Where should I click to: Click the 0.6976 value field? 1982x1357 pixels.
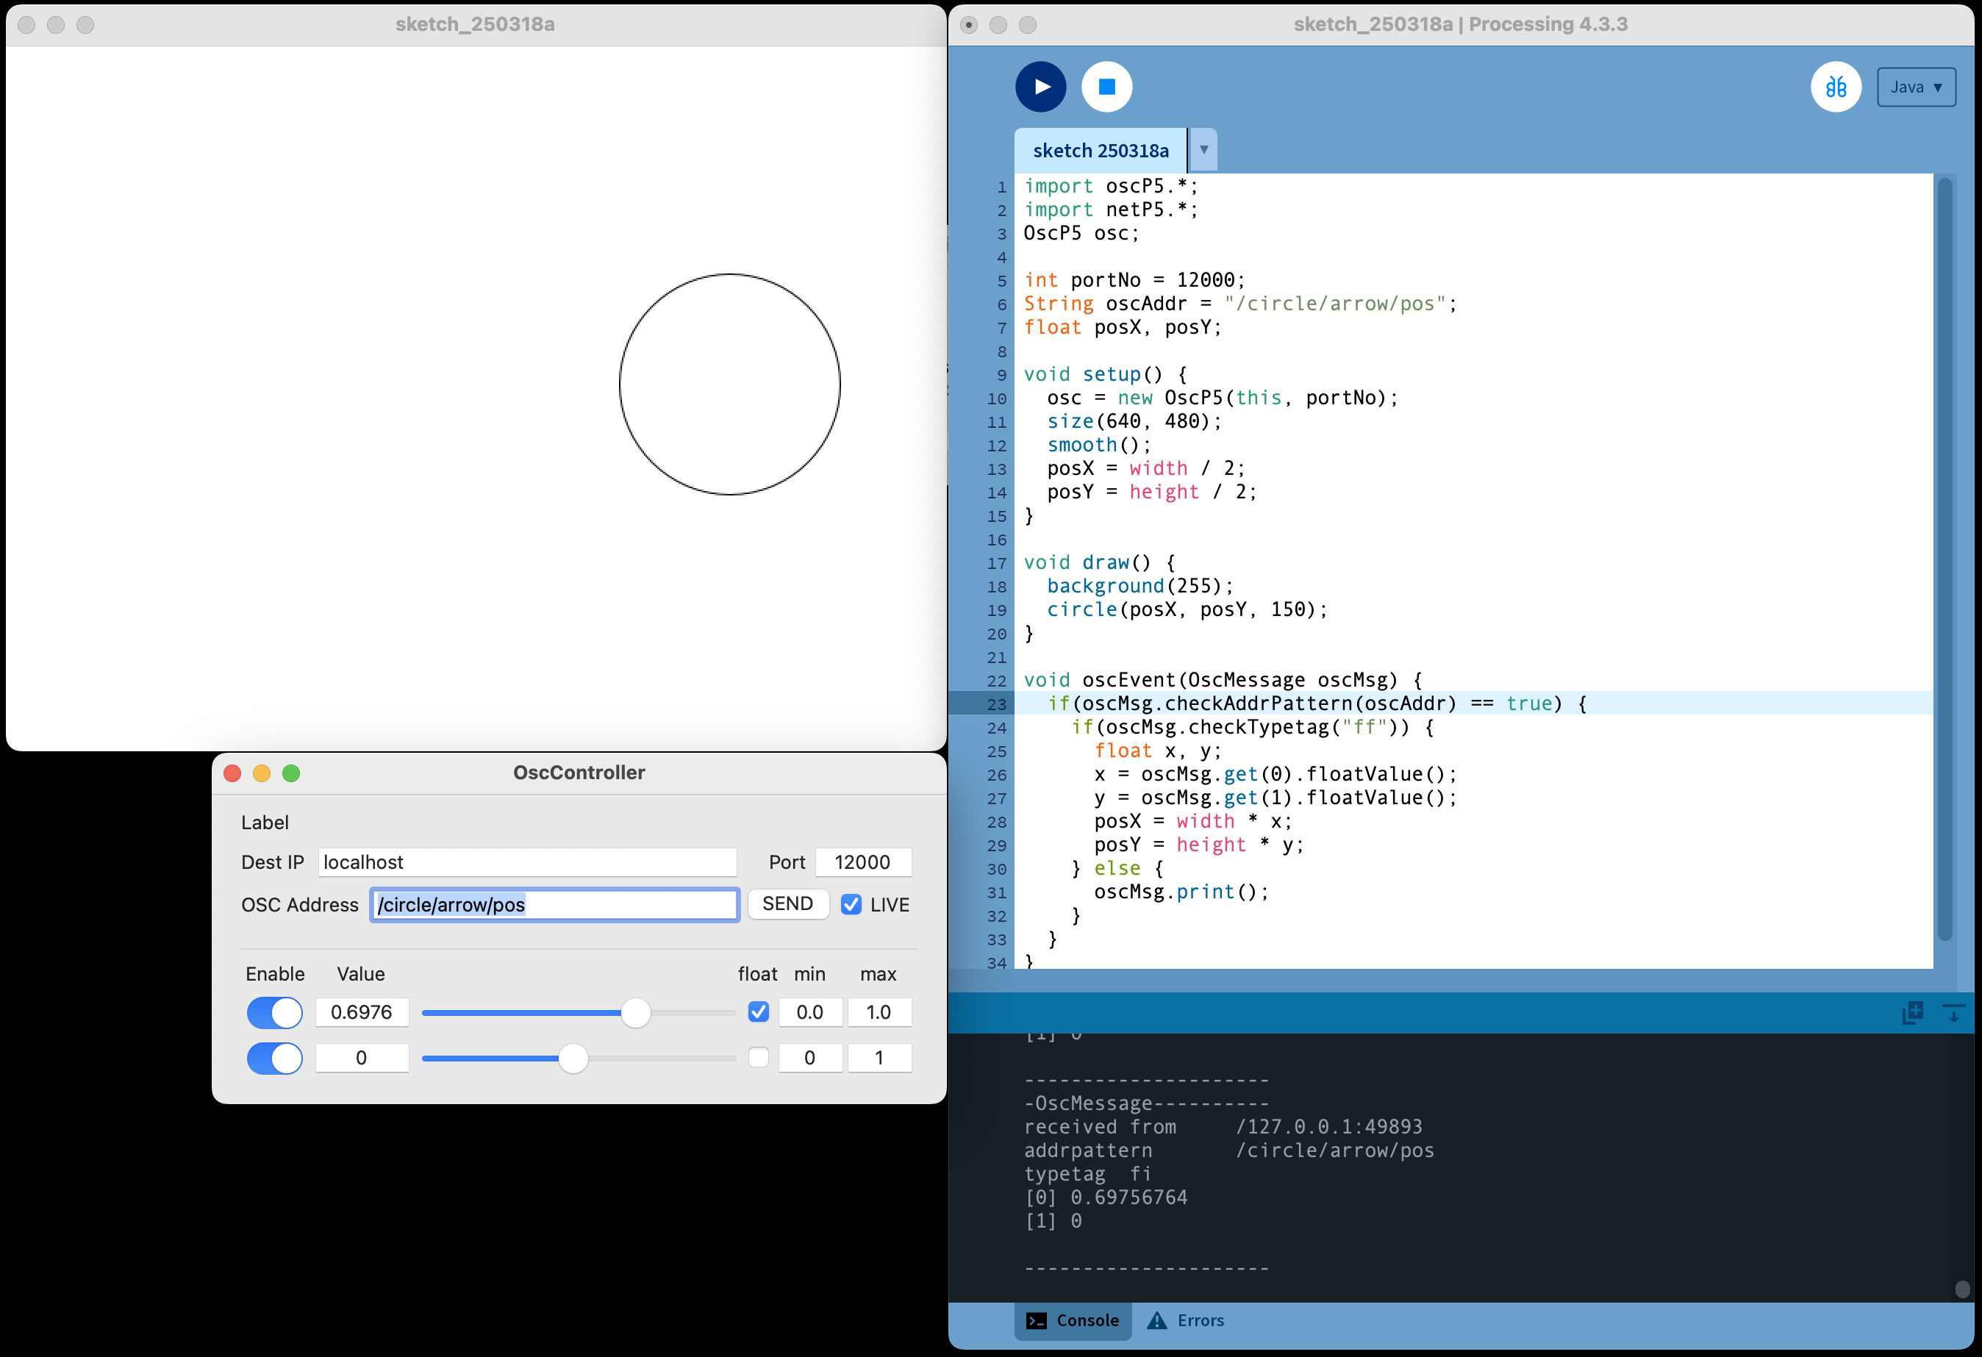[x=362, y=1012]
